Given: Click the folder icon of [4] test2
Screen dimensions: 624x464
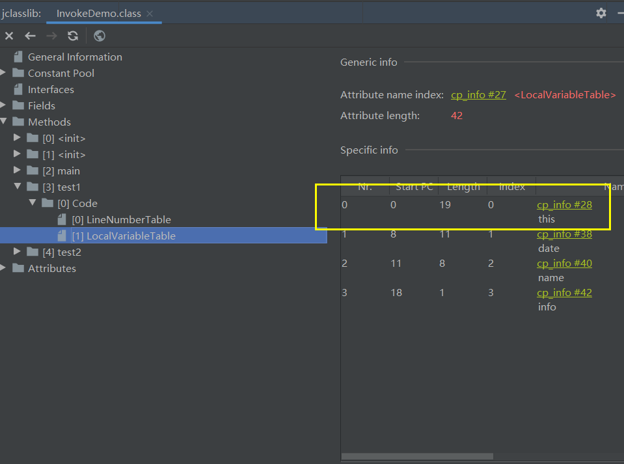Looking at the screenshot, I should (33, 252).
